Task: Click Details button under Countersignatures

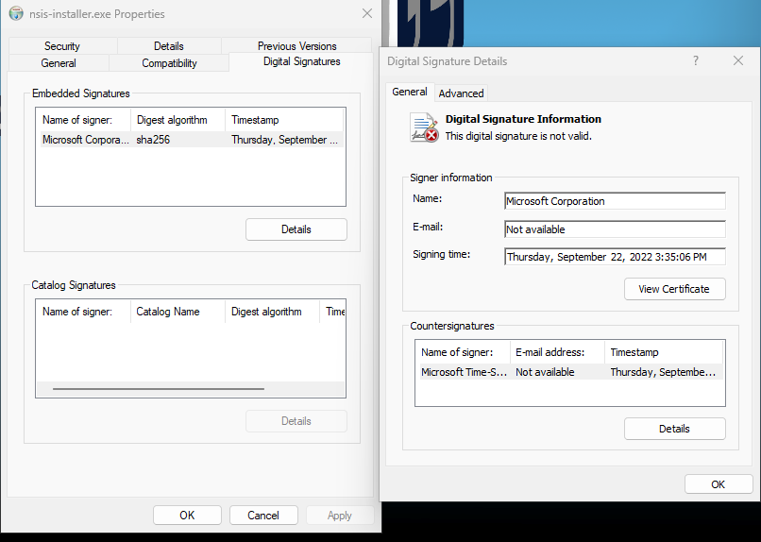Action: pyautogui.click(x=675, y=429)
